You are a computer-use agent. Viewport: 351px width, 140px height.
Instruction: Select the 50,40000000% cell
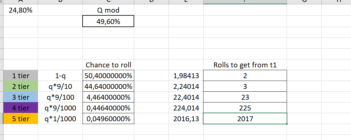click(108, 75)
